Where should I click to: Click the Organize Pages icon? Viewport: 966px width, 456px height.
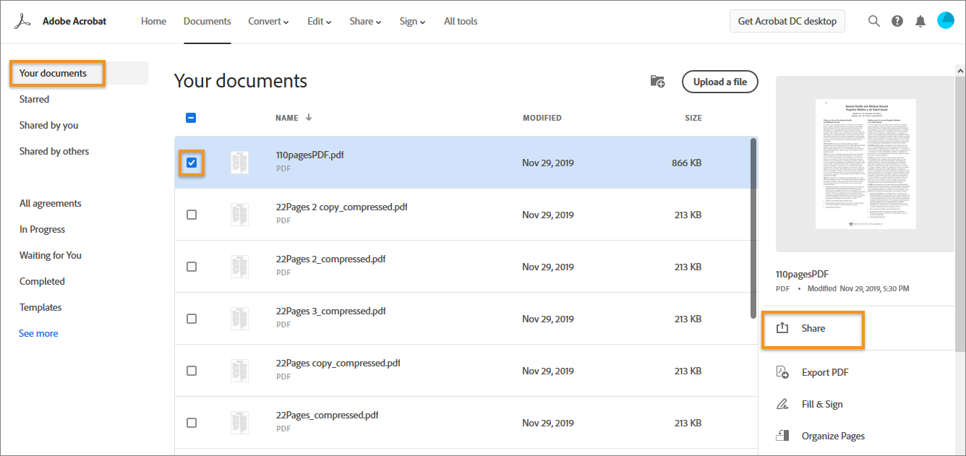782,436
